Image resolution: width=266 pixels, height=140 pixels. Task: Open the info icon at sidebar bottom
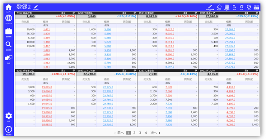[9, 130]
